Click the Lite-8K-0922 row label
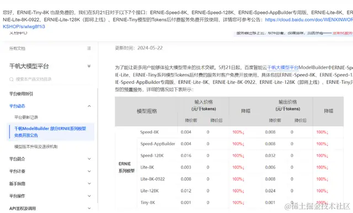Viewport: 353px width, 213px height. pos(152,179)
